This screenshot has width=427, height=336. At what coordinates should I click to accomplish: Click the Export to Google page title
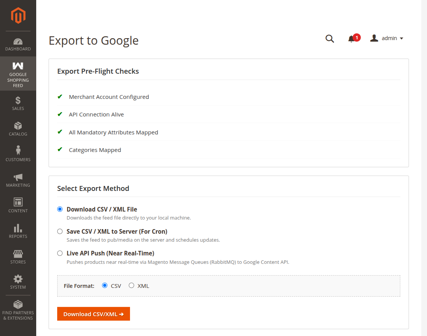94,40
